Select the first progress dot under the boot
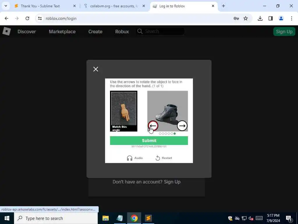This screenshot has width=298, height=224. (160, 134)
